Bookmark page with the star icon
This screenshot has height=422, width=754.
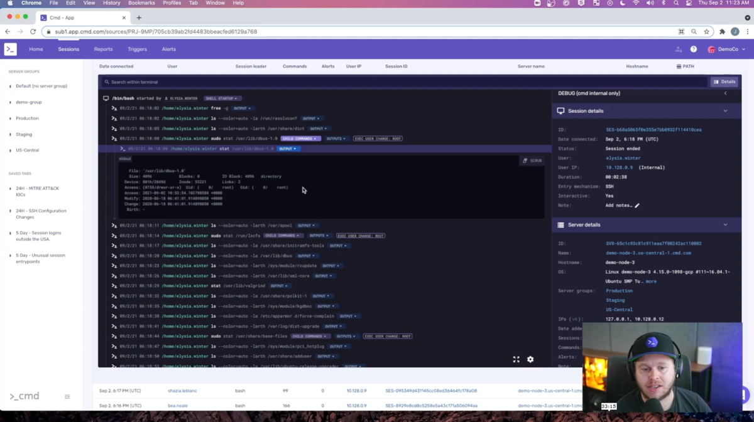point(706,31)
